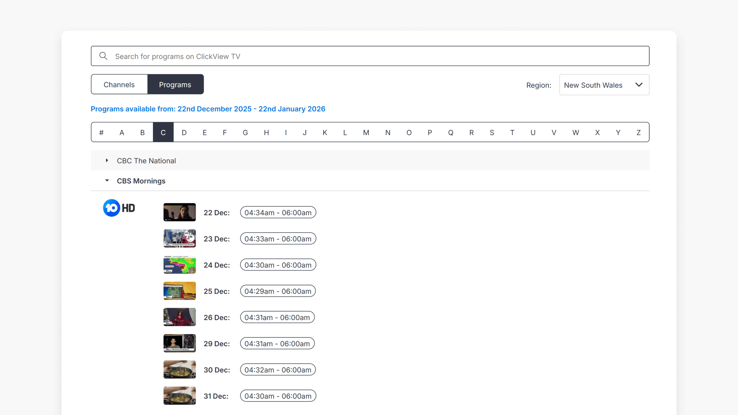
Task: Switch to the Channels tab
Action: (x=119, y=84)
